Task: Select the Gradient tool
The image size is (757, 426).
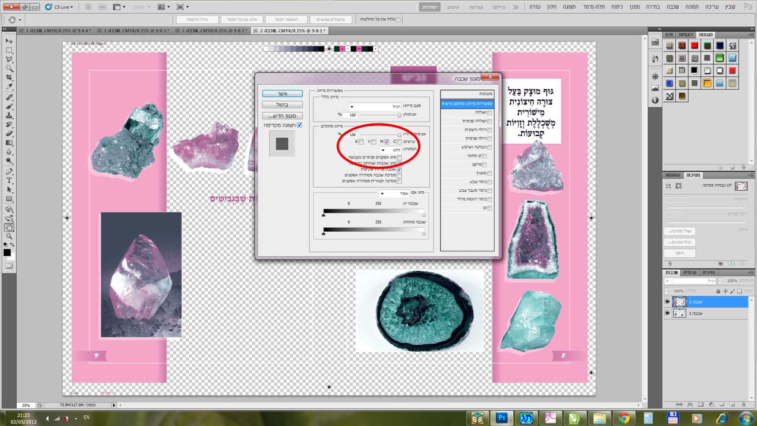Action: [x=9, y=143]
